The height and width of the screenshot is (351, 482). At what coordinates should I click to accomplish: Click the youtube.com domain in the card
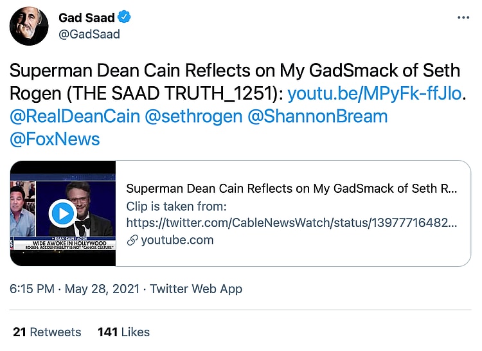(x=177, y=240)
